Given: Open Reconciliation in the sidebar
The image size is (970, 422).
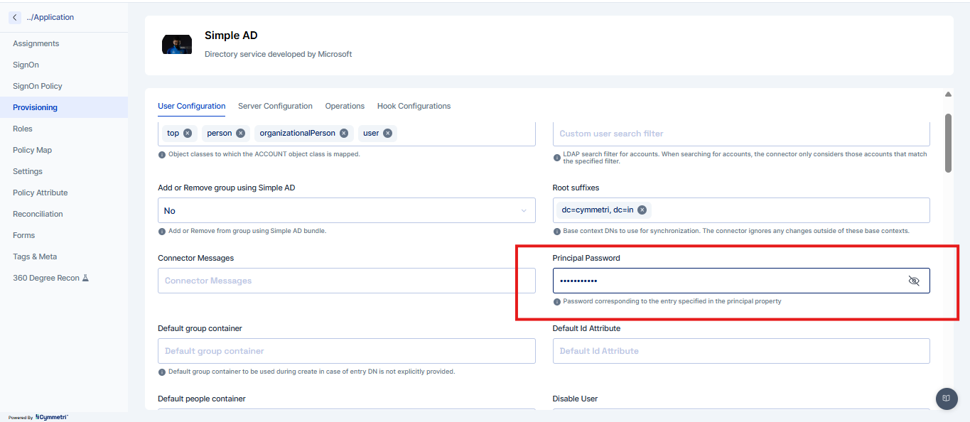Looking at the screenshot, I should (64, 214).
